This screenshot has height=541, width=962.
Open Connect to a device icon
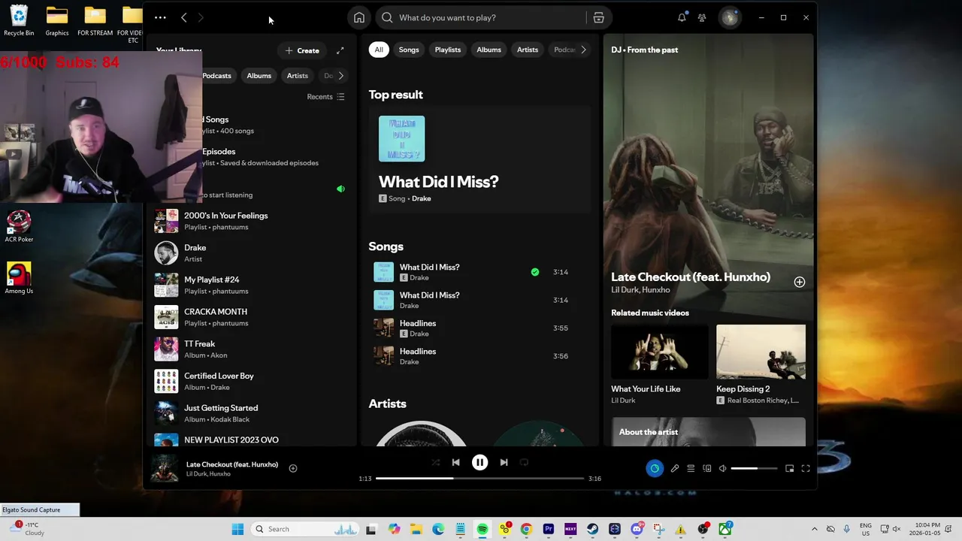click(706, 468)
